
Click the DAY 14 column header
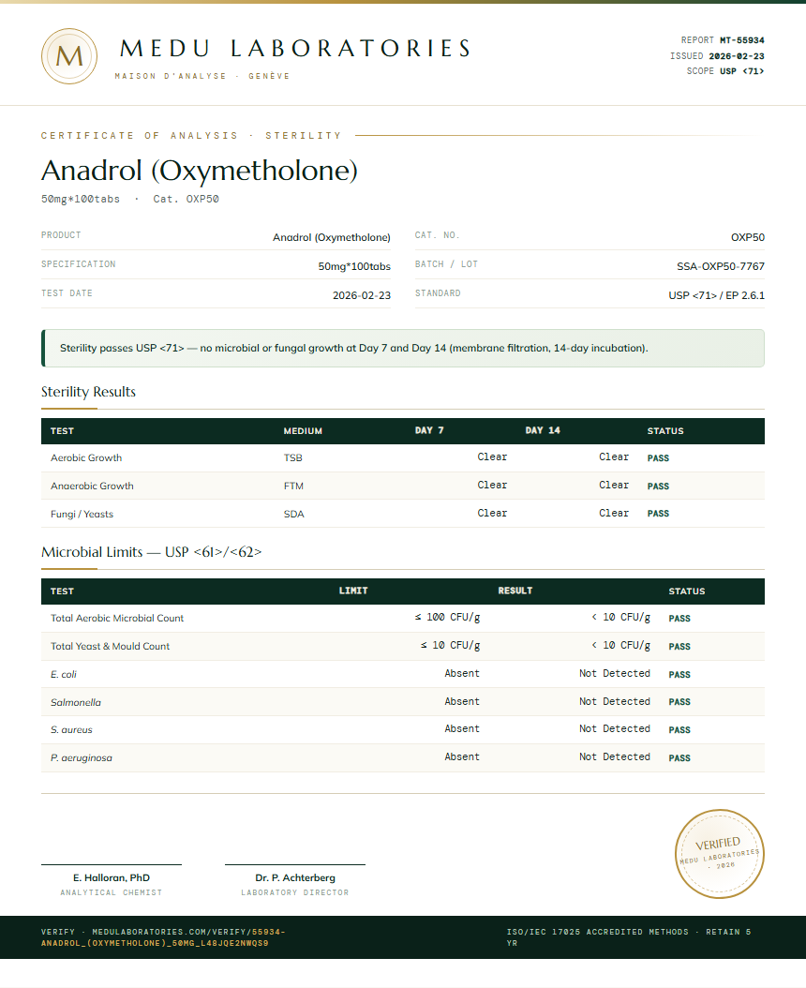pyautogui.click(x=543, y=430)
